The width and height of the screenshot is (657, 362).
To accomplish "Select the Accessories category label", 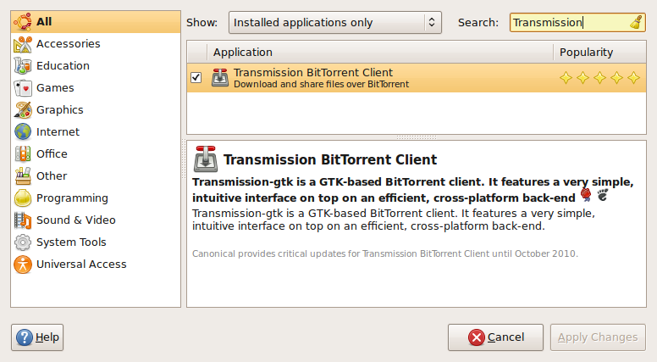I will [x=69, y=44].
